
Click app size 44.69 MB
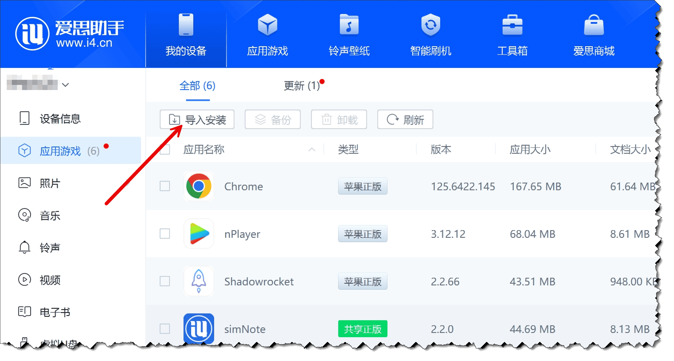click(x=533, y=329)
